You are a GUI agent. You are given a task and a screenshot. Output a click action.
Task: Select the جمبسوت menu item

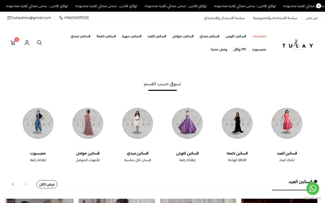click(259, 49)
